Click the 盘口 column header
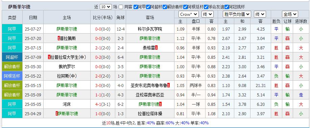Image resolution: width=310 pixels, height=128 pixels. coord(196,21)
